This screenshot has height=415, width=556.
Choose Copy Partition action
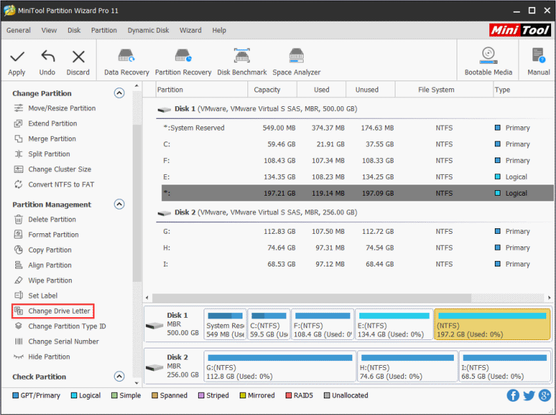pos(43,250)
